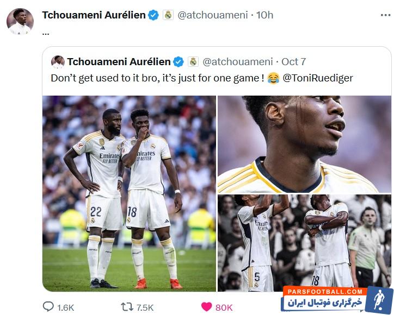Open top @atchouameni handle
The width and height of the screenshot is (394, 315).
coord(213,15)
